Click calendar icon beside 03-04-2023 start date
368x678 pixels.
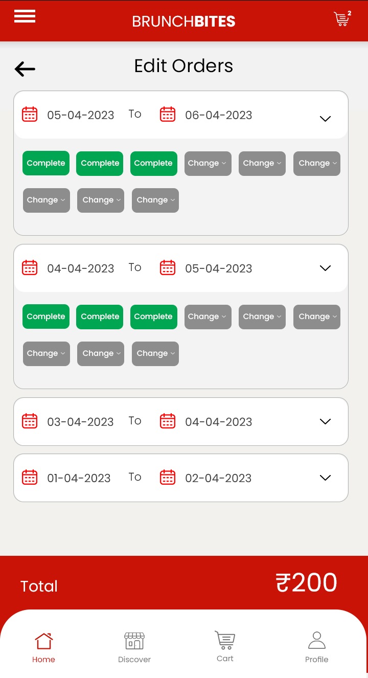coord(30,421)
